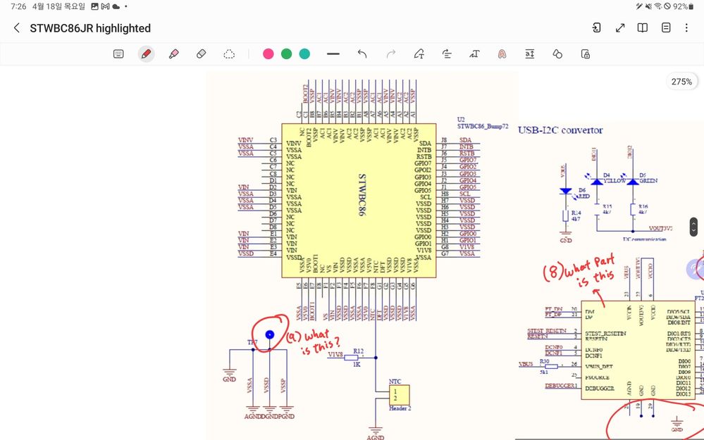Tap the STWBC86JR highlighted note title
The image size is (704, 440).
(x=90, y=28)
